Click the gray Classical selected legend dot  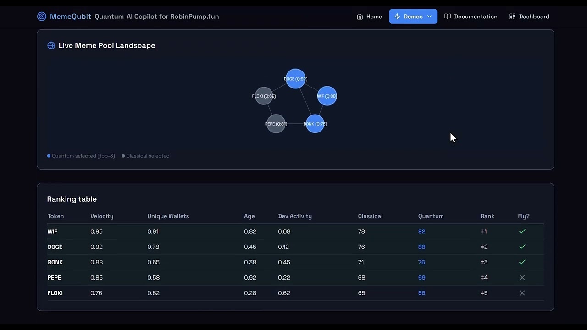(123, 156)
